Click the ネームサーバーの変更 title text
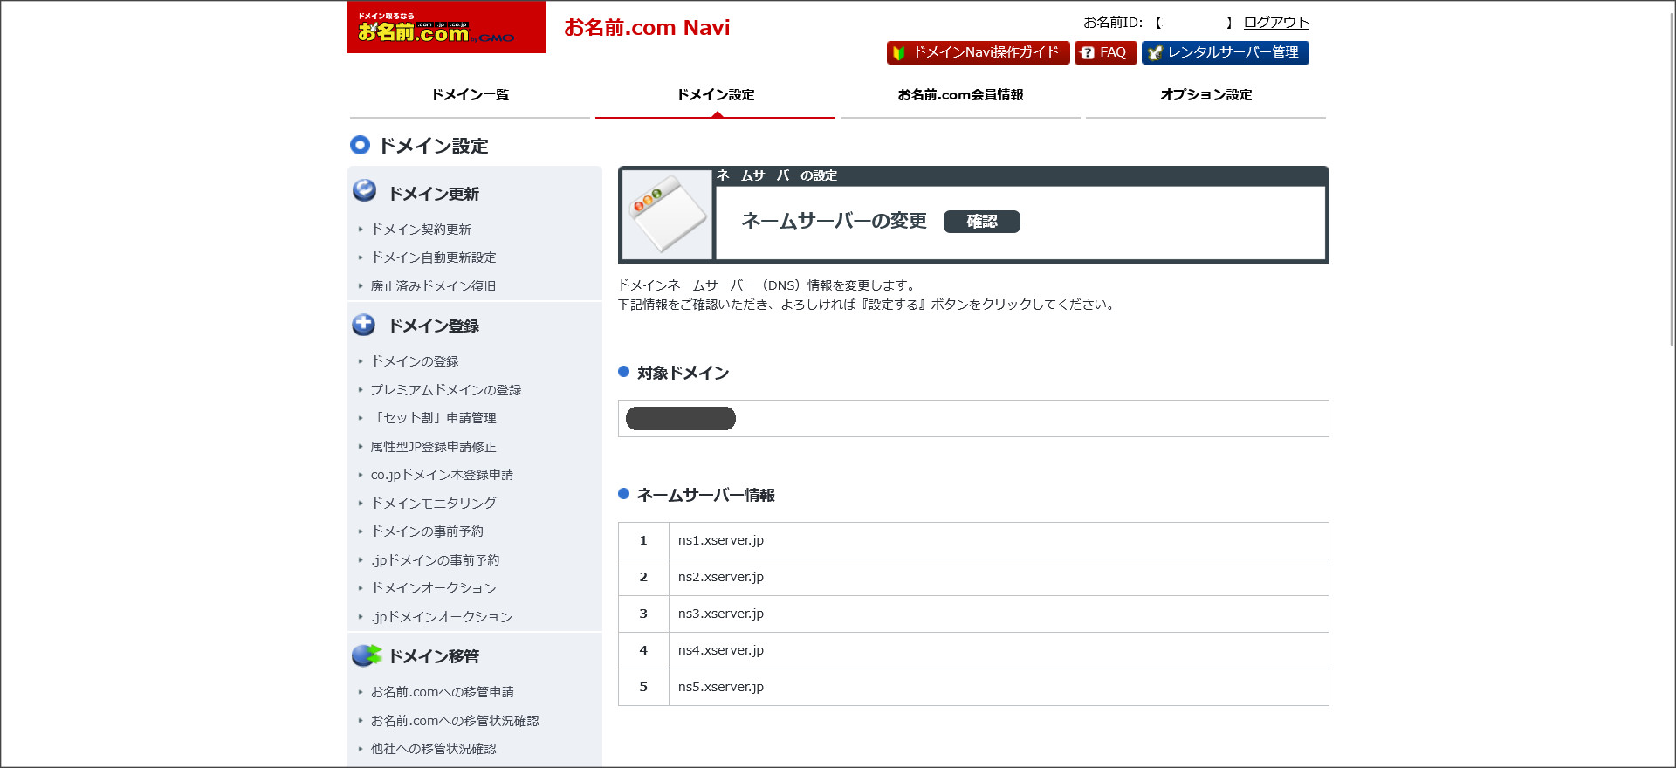Screen dimensions: 1676x768 834,222
